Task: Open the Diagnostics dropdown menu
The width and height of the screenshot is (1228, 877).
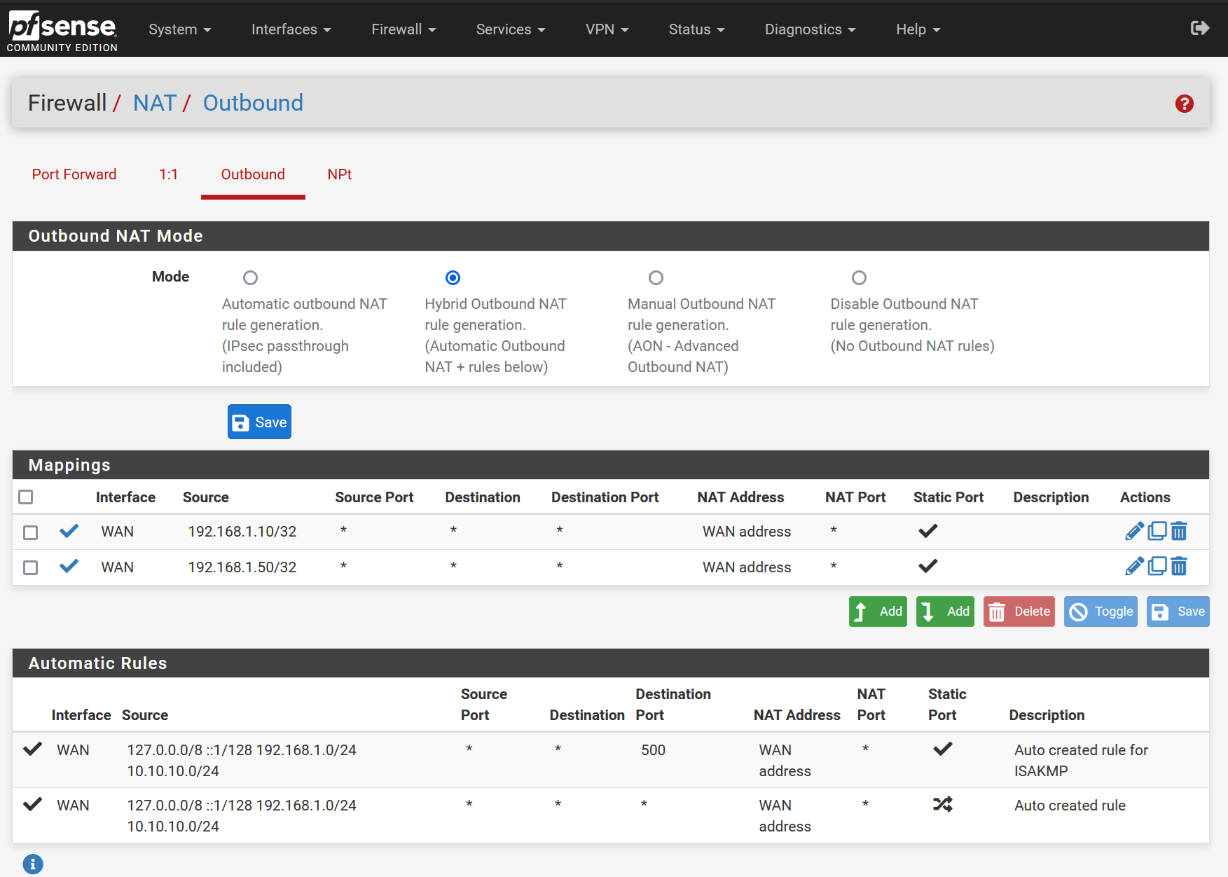Action: point(810,29)
